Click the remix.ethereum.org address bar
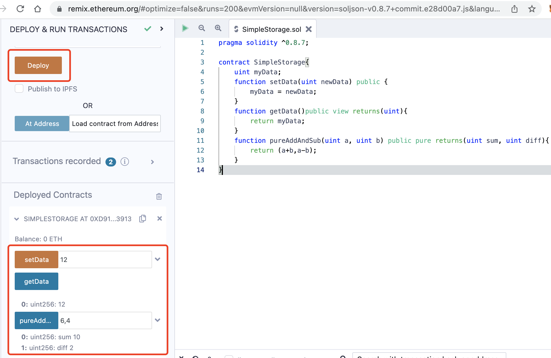Image resolution: width=551 pixels, height=358 pixels. click(x=283, y=9)
